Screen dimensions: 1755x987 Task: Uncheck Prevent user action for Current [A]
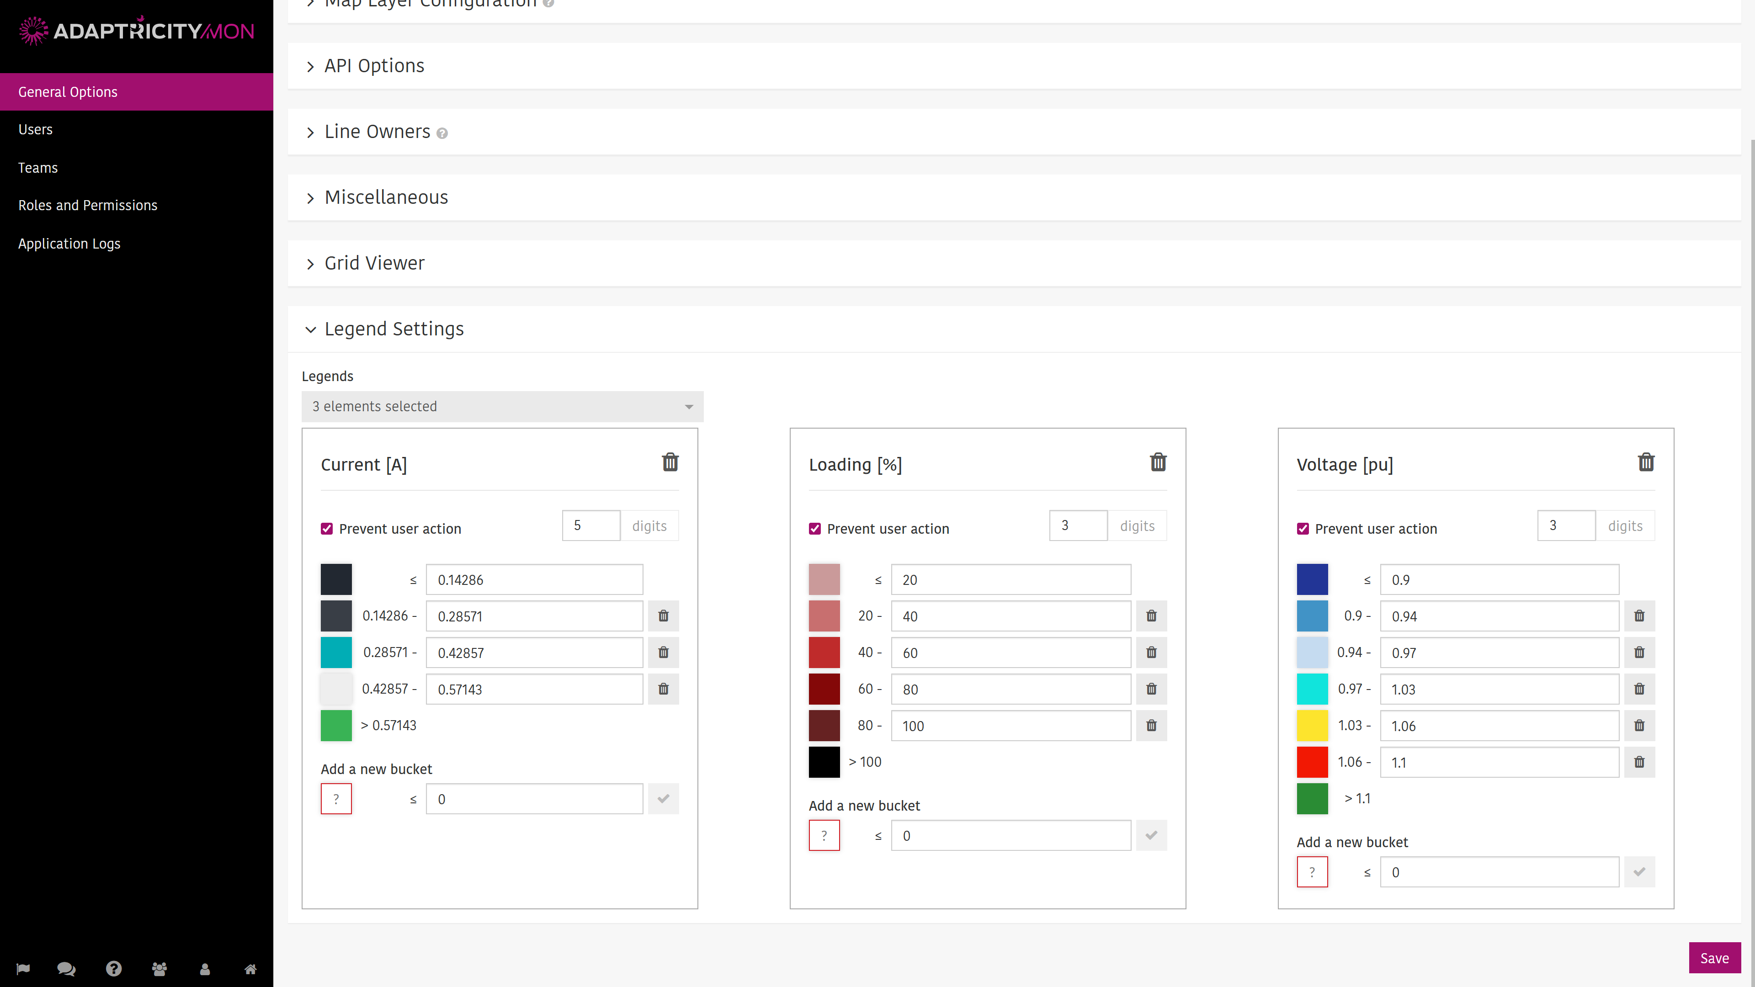327,529
